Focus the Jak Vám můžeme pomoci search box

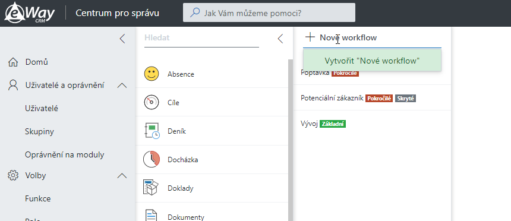(269, 12)
